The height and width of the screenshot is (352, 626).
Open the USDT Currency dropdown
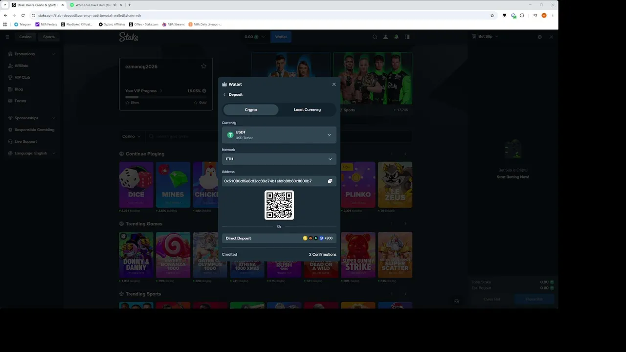coord(279,135)
